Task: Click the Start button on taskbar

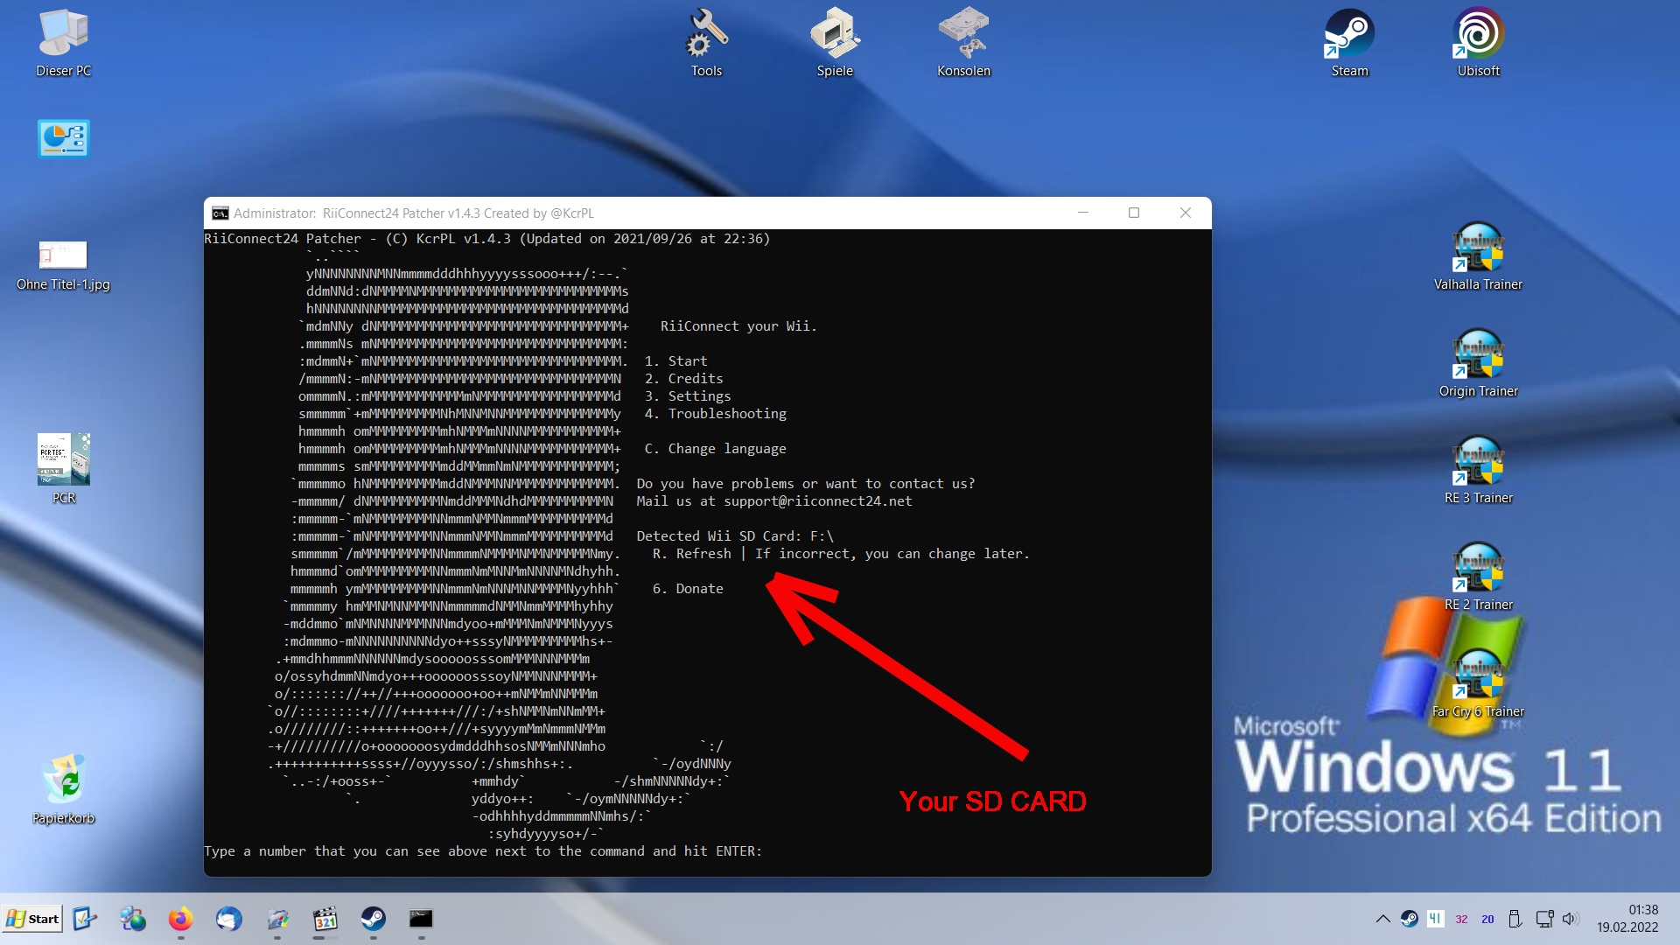Action: [x=32, y=919]
